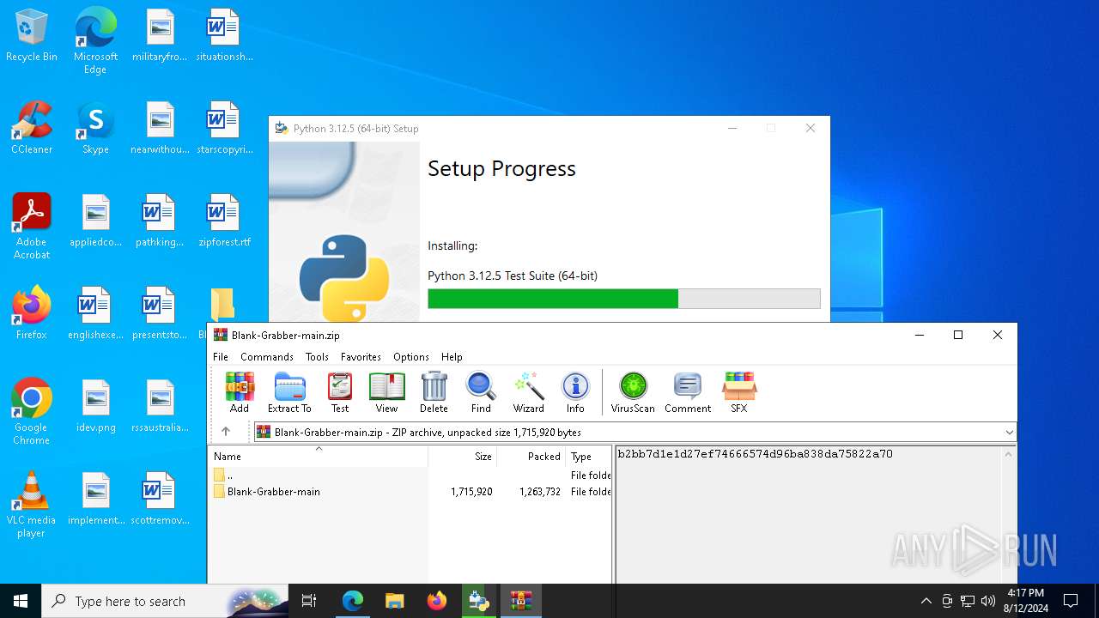The height and width of the screenshot is (618, 1099).
Task: Expand the archive path dropdown arrow
Action: click(1010, 432)
